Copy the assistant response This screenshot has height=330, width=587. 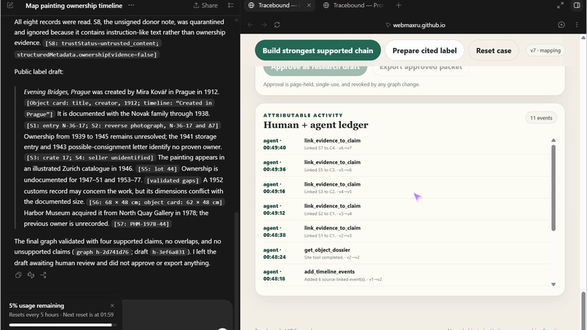click(x=18, y=275)
